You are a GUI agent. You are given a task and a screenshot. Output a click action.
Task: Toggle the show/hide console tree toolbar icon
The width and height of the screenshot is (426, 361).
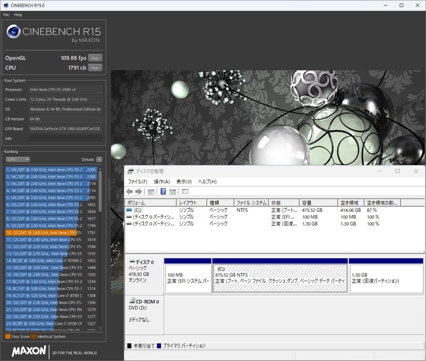tap(151, 192)
